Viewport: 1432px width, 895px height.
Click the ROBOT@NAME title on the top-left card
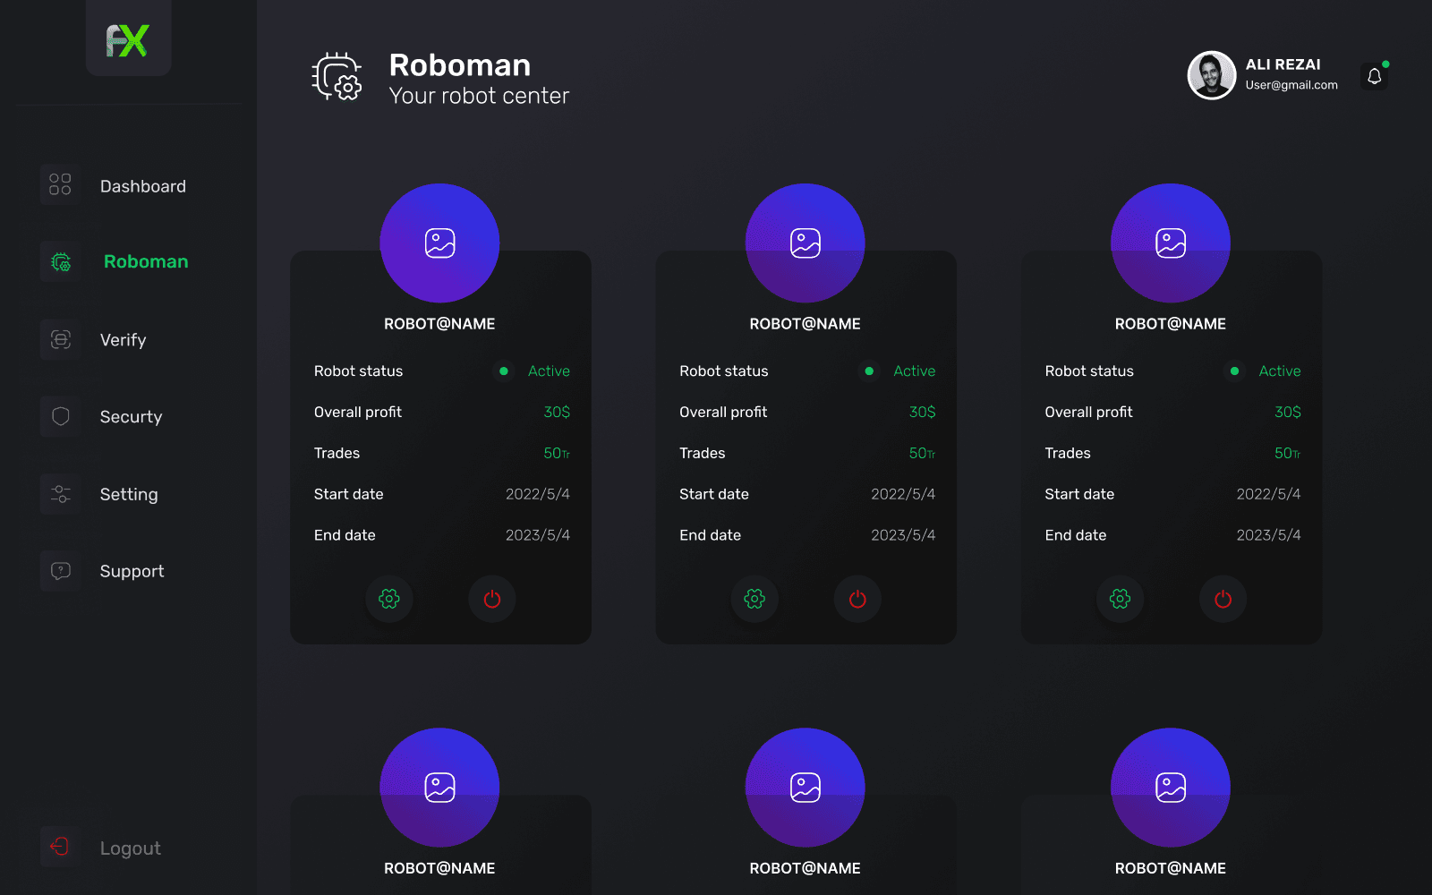pyautogui.click(x=439, y=324)
